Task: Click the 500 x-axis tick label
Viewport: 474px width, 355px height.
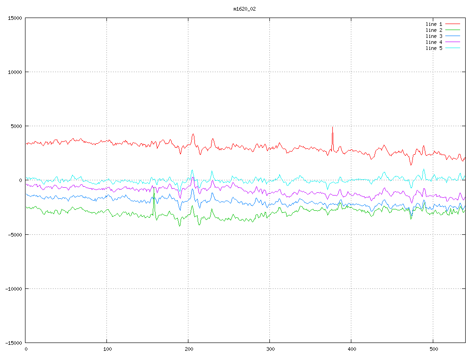Action: click(433, 349)
